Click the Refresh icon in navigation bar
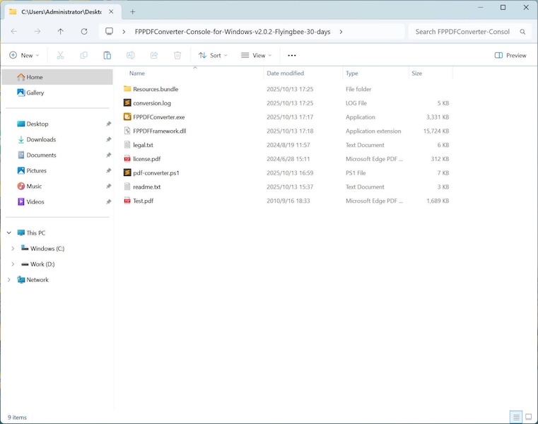The image size is (538, 424). 84,32
